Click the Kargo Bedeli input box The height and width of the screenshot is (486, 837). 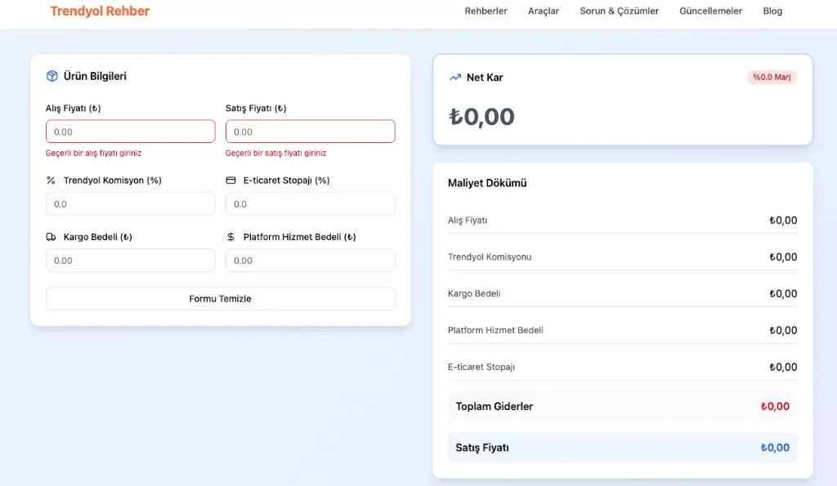tap(131, 261)
